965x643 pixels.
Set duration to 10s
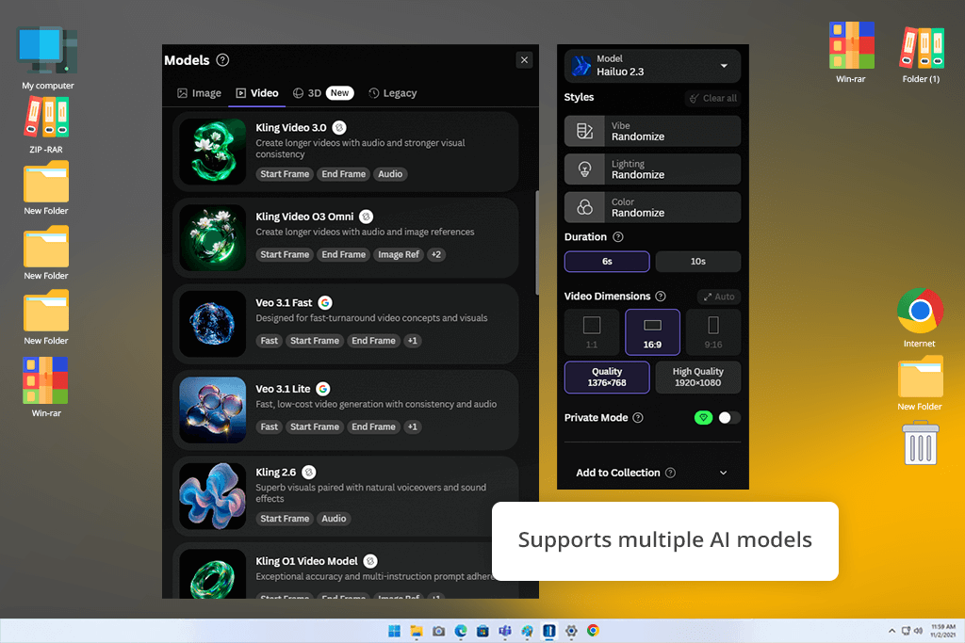click(698, 262)
